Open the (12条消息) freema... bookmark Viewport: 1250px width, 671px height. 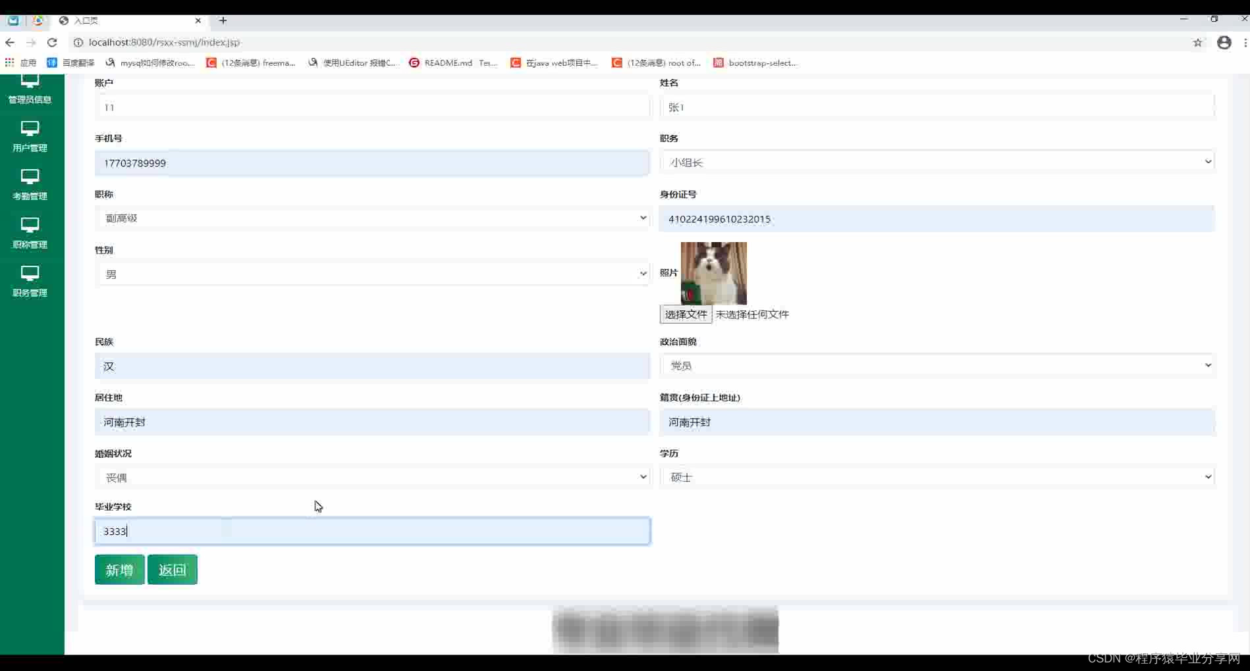pos(251,62)
